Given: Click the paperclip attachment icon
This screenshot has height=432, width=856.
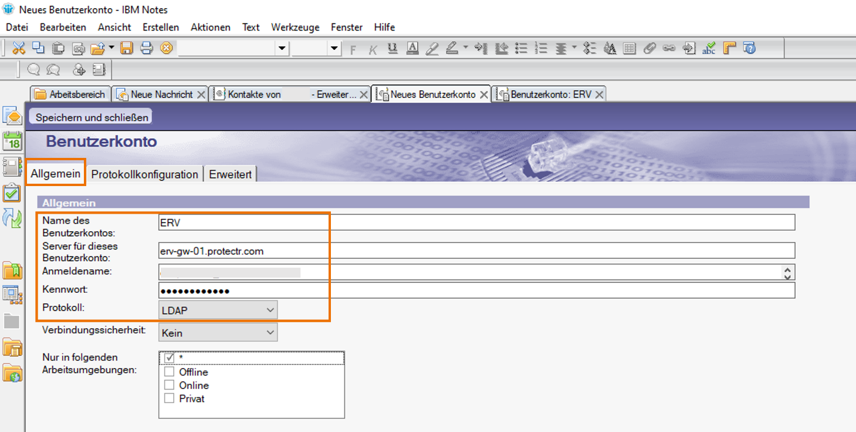Looking at the screenshot, I should click(649, 48).
